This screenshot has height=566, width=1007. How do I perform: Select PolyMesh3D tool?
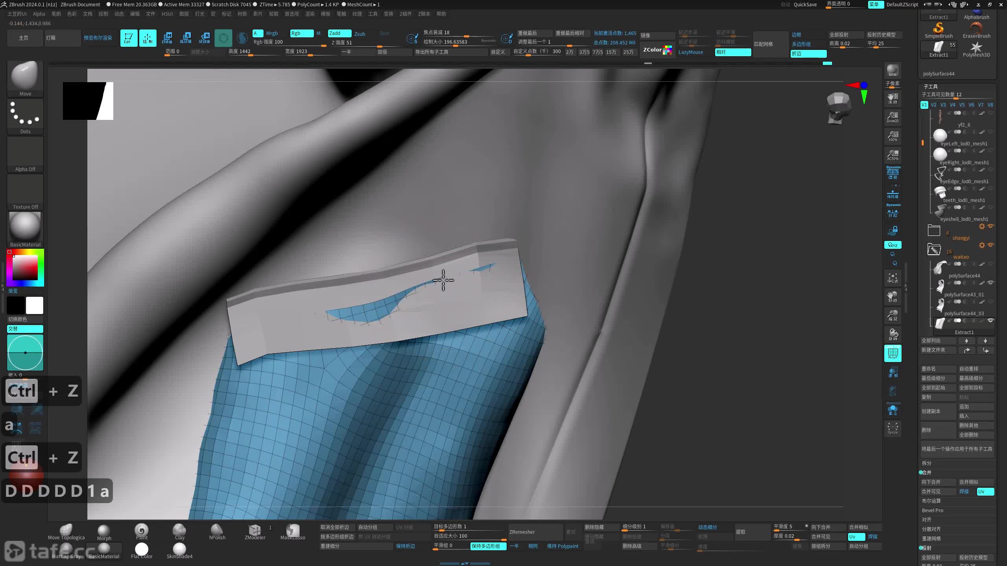(x=976, y=50)
